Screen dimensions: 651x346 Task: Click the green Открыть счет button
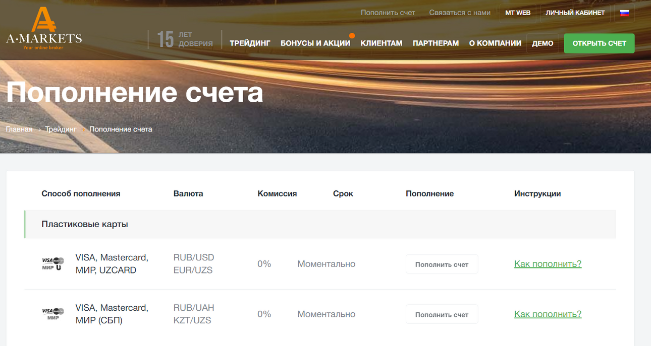point(599,43)
